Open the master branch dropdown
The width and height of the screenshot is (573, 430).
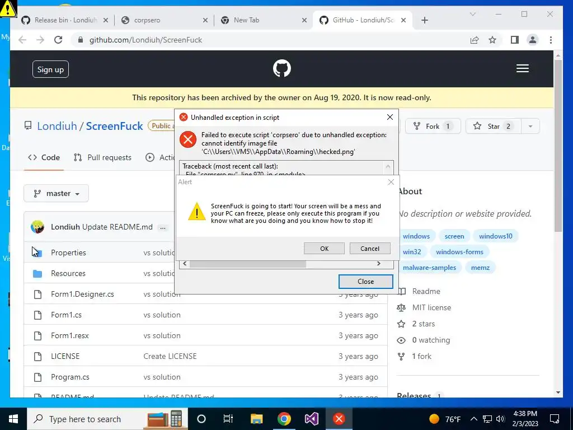57,193
